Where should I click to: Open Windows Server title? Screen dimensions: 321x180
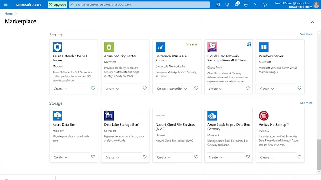[271, 56]
